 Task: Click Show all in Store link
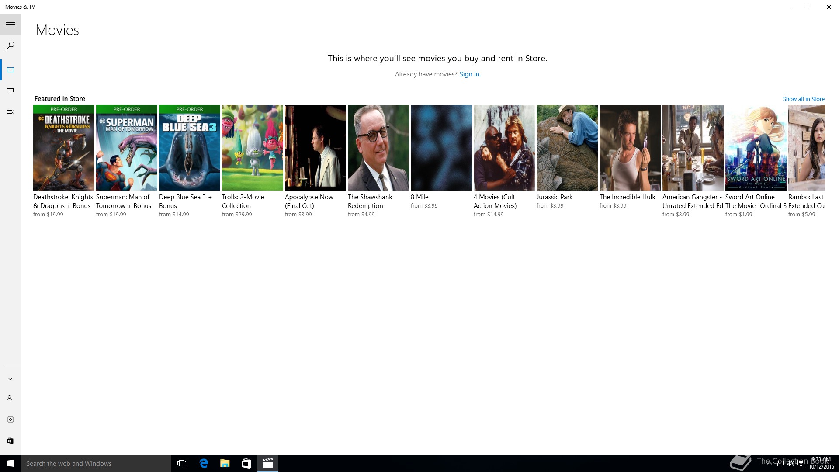click(x=804, y=99)
